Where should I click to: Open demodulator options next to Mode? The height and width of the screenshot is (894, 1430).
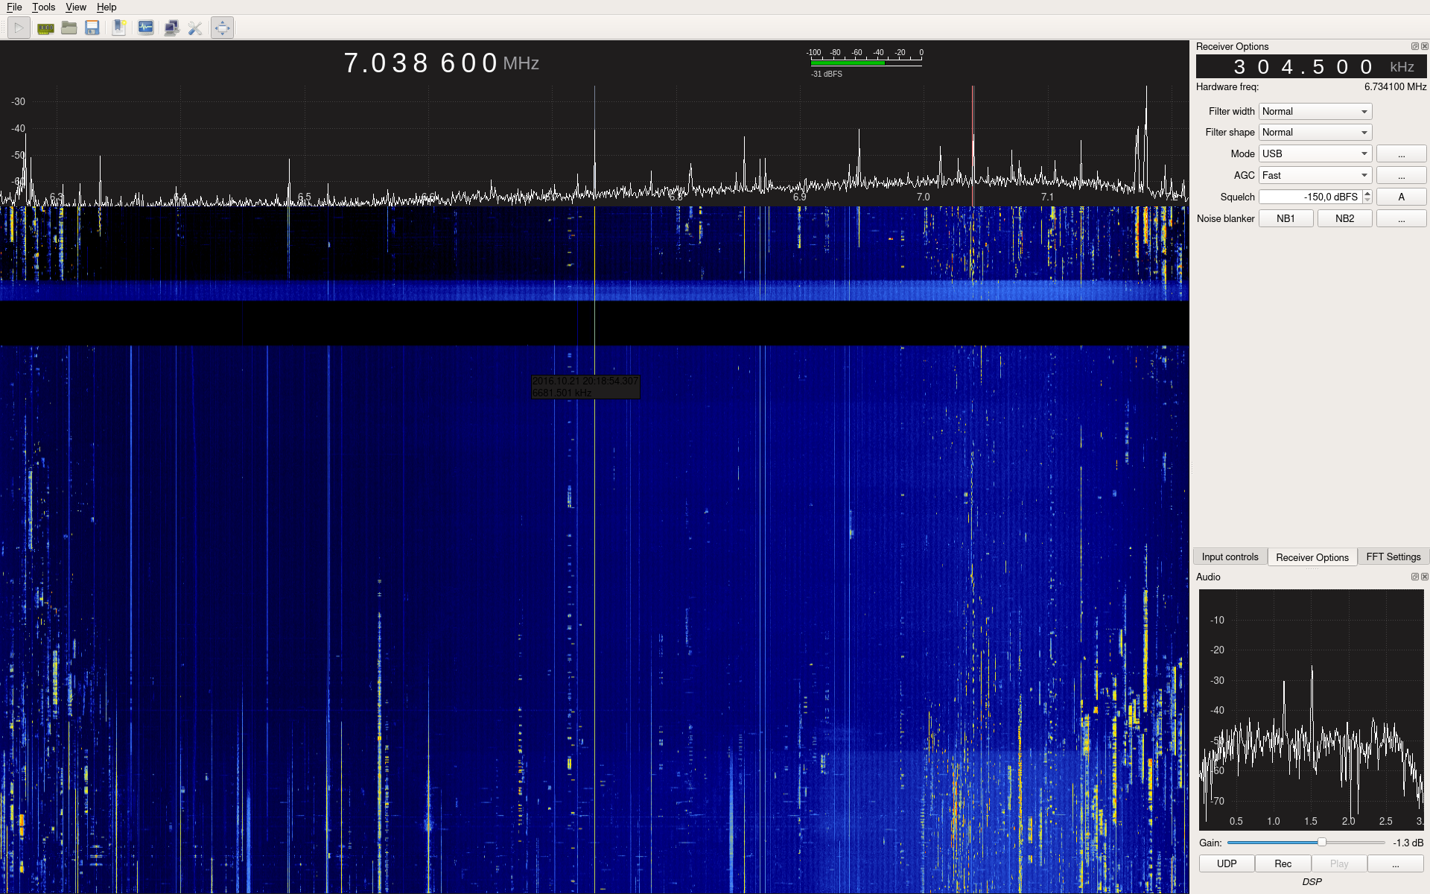(x=1401, y=154)
